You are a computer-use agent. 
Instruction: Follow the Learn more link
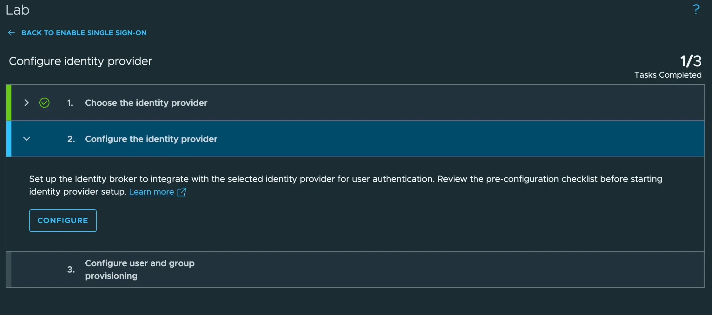tap(152, 192)
